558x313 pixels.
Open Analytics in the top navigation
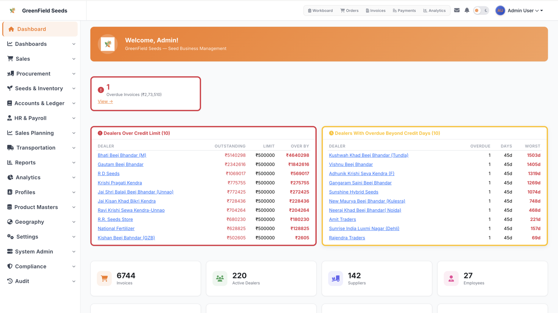coord(434,10)
